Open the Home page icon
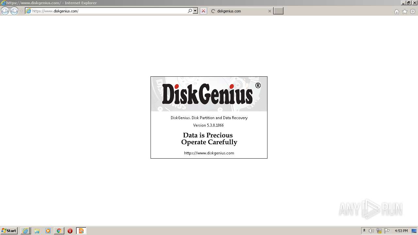The height and width of the screenshot is (235, 418). pyautogui.click(x=396, y=11)
